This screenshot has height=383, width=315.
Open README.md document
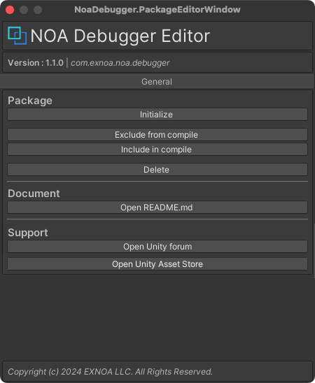pos(157,208)
